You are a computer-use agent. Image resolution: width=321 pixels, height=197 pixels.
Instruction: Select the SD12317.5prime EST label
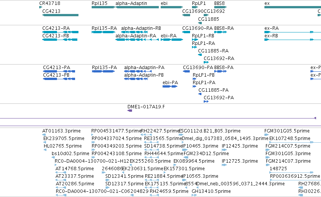[124, 184]
